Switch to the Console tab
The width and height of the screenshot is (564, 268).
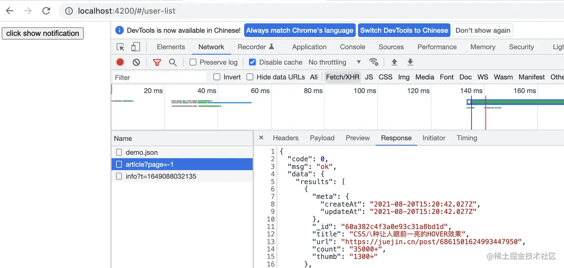click(x=352, y=47)
